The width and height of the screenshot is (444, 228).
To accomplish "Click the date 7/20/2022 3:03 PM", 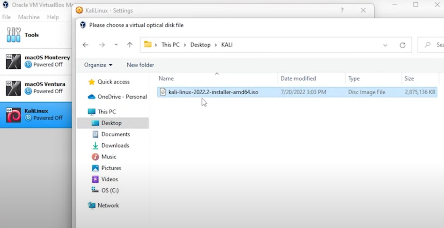I will click(303, 92).
